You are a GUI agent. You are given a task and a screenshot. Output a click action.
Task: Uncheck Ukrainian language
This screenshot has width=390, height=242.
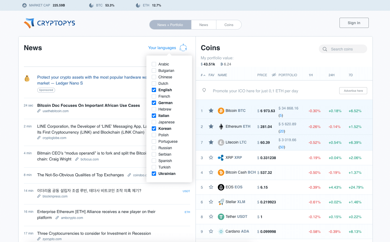(154, 174)
